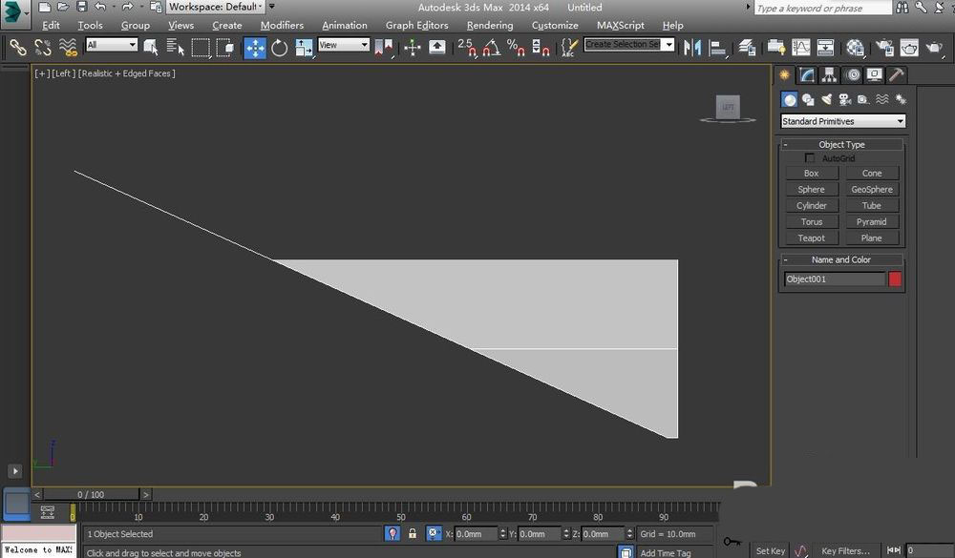Click the Unlink Selection tool
This screenshot has height=558, width=955.
point(43,47)
